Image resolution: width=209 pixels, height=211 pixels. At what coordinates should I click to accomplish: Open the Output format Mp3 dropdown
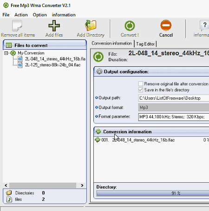click(x=174, y=108)
